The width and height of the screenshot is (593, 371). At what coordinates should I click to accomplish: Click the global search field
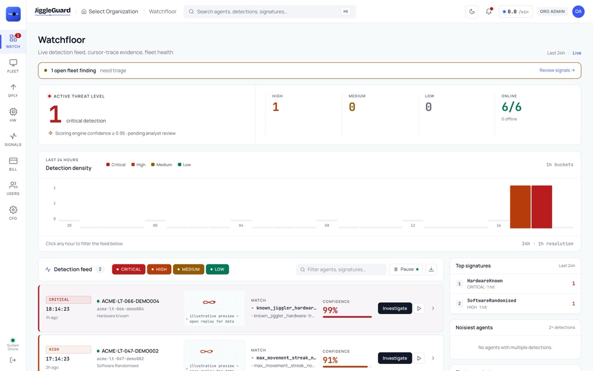pyautogui.click(x=269, y=11)
